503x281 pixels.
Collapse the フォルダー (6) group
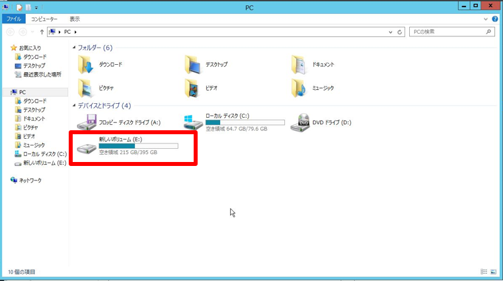point(73,48)
